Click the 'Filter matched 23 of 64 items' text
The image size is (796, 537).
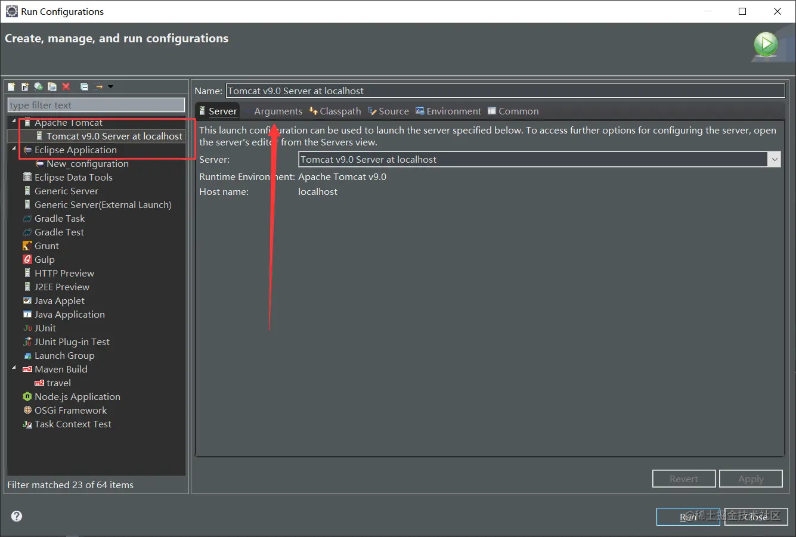[x=70, y=485]
